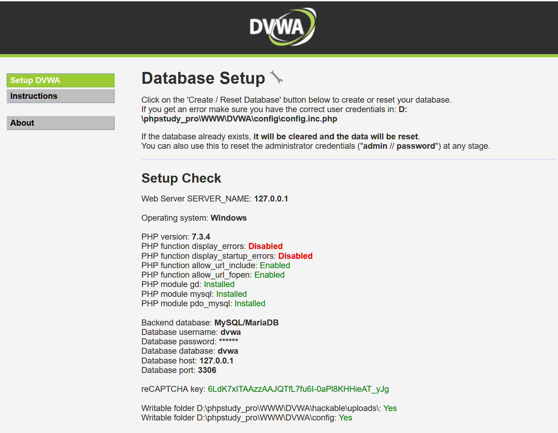Open the About menu item
Viewport: 558px width, 433px height.
[x=60, y=123]
